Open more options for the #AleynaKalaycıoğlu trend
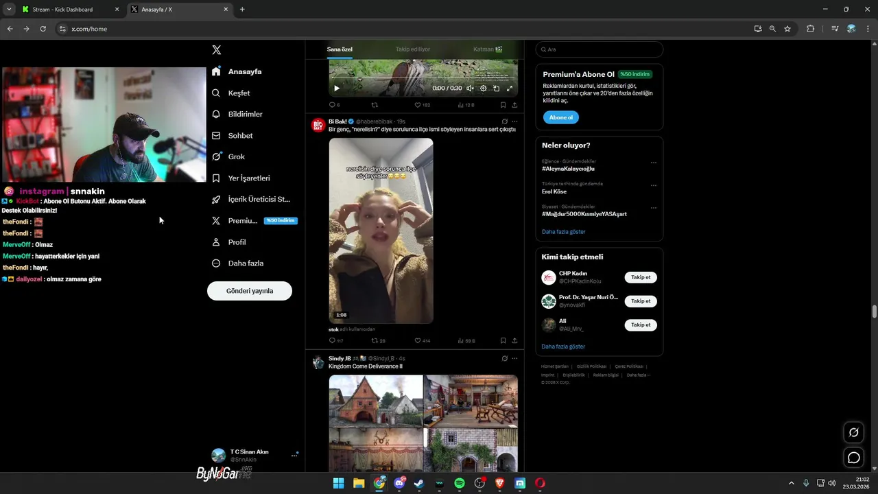 pos(653,163)
